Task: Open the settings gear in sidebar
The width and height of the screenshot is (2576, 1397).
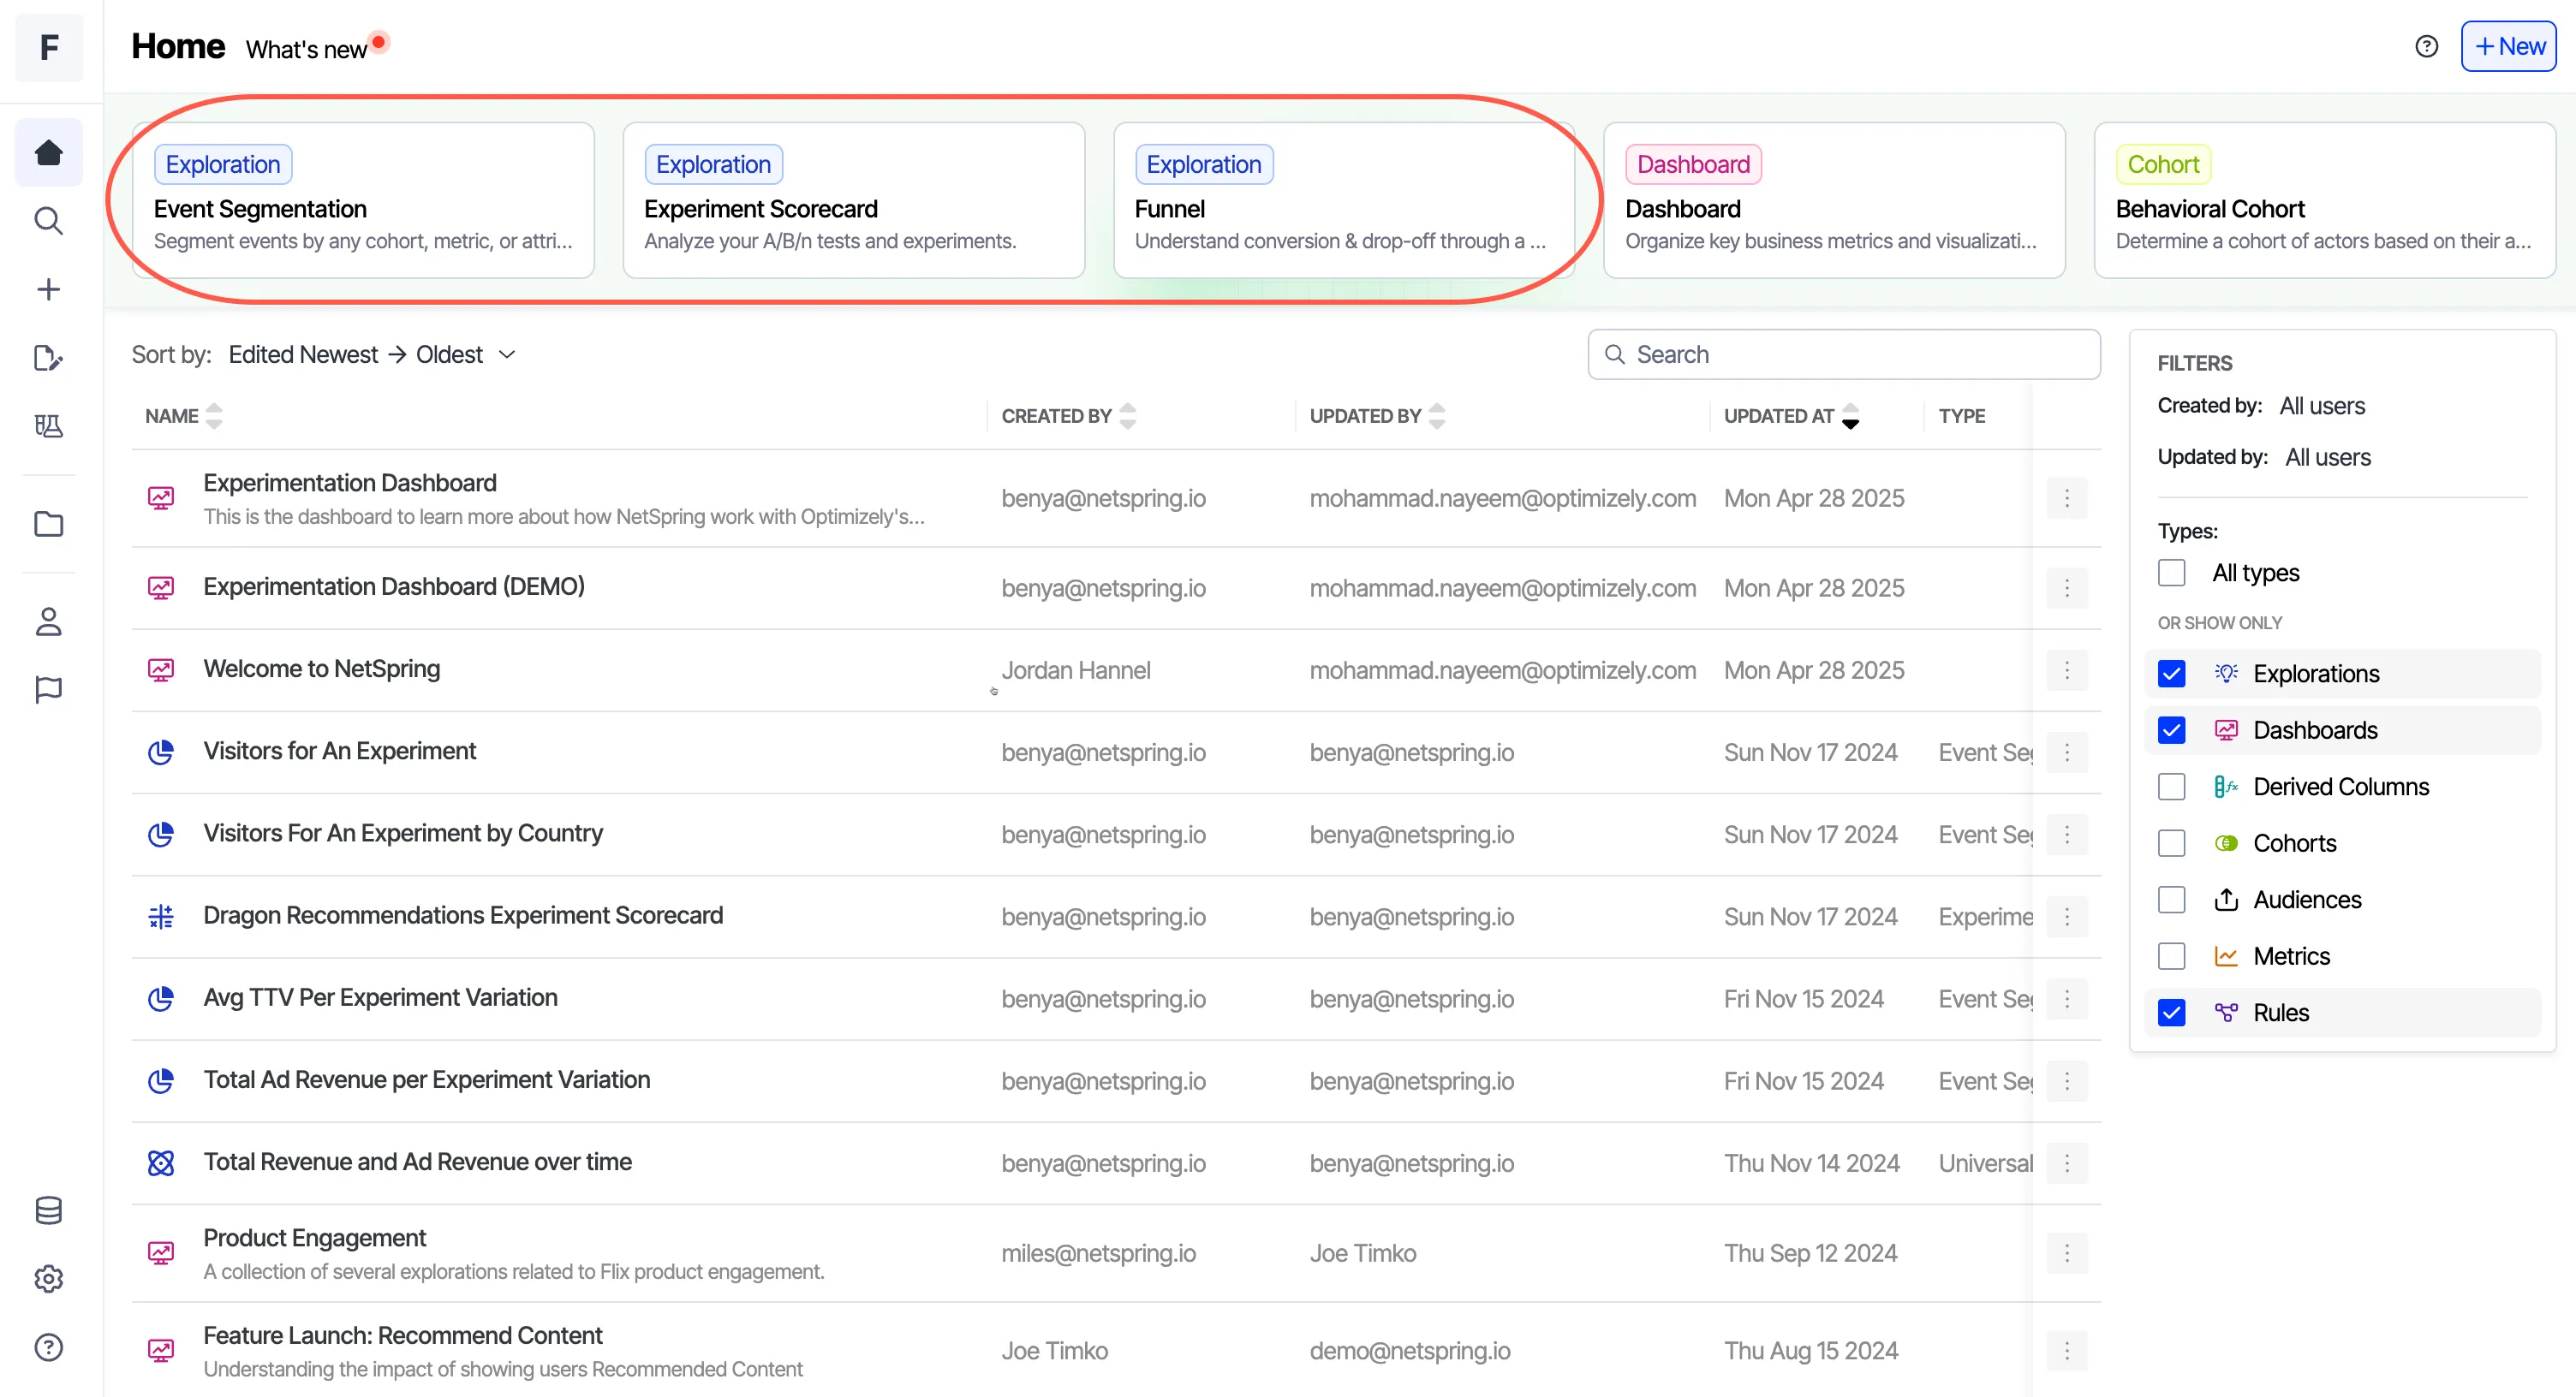Action: [49, 1278]
